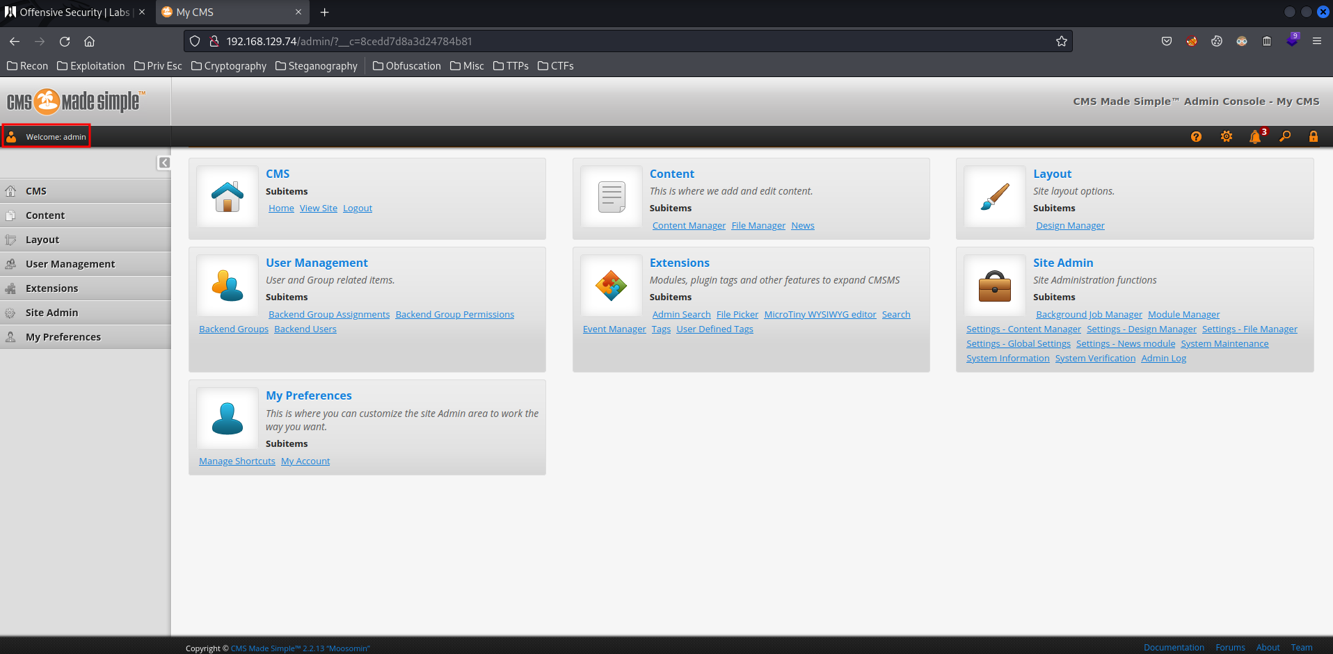Open the Exploitation bookmarks folder
1333x654 pixels.
[91, 66]
